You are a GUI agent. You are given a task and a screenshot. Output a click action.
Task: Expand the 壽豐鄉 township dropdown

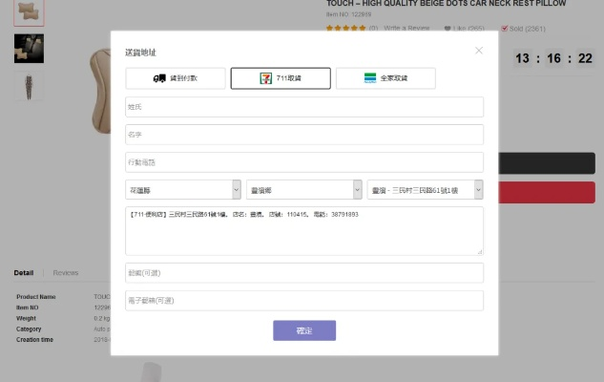pos(303,190)
